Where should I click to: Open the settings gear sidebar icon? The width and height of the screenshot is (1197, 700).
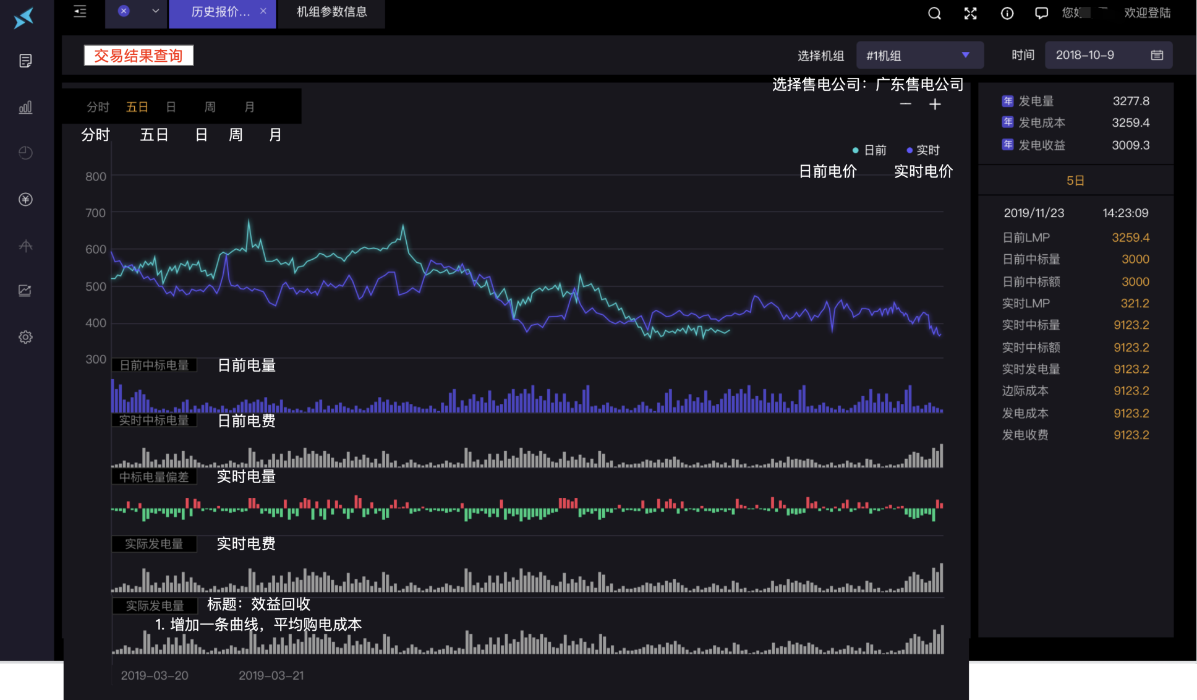(x=25, y=337)
